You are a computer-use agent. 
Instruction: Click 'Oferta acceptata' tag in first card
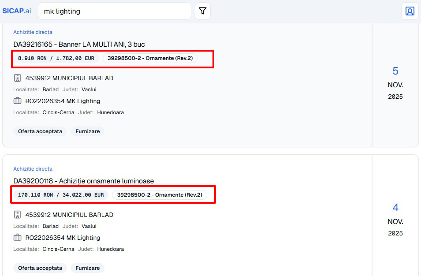point(40,131)
